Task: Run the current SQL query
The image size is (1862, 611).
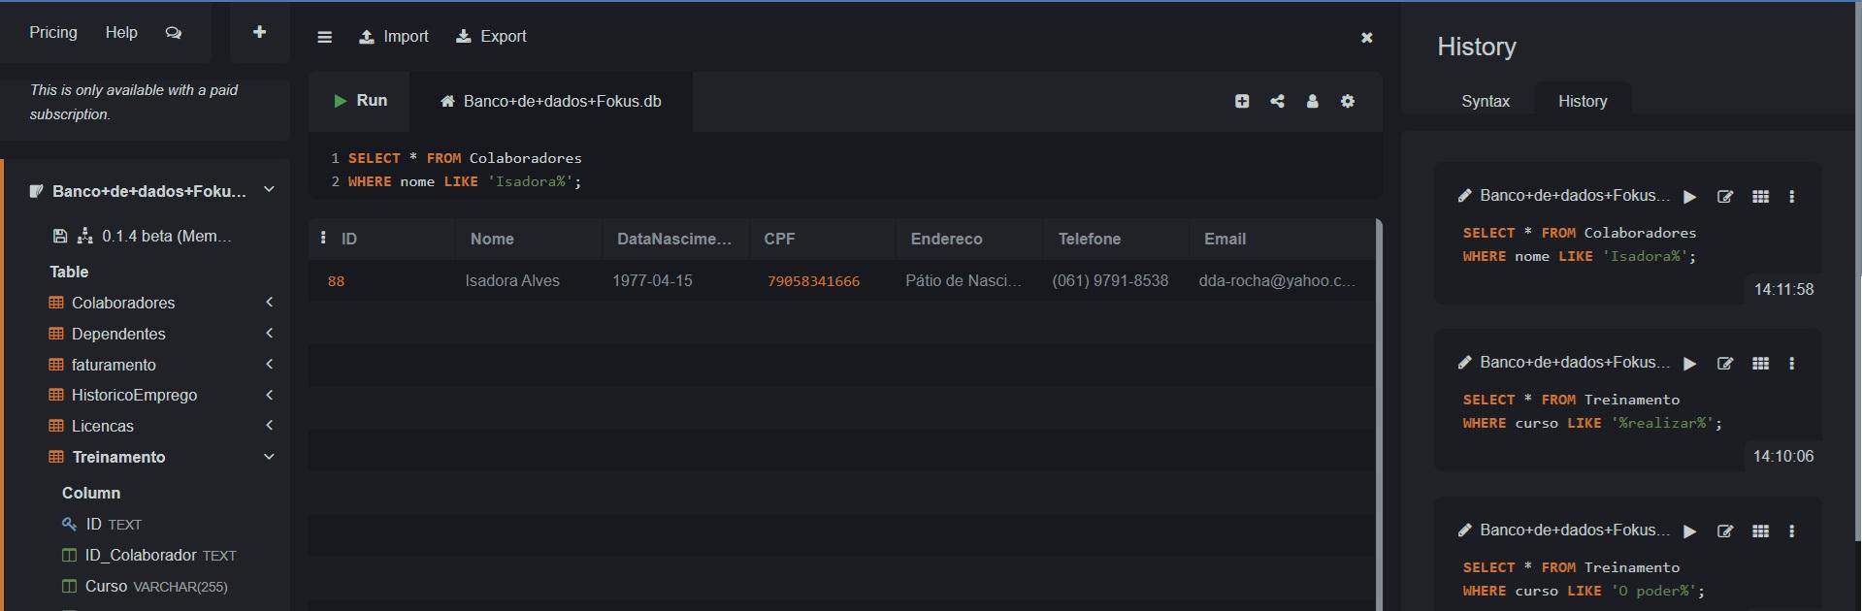Action: [360, 101]
